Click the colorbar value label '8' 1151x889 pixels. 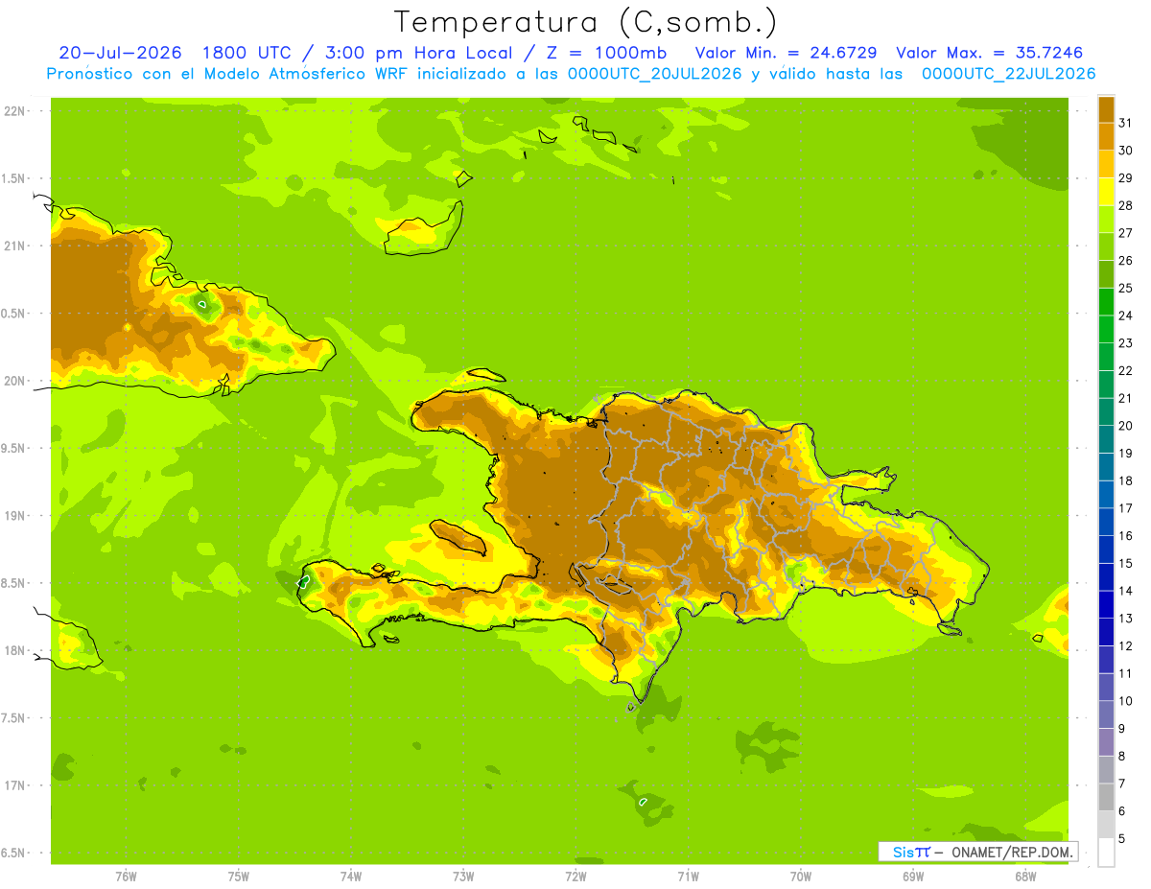[x=1122, y=757]
